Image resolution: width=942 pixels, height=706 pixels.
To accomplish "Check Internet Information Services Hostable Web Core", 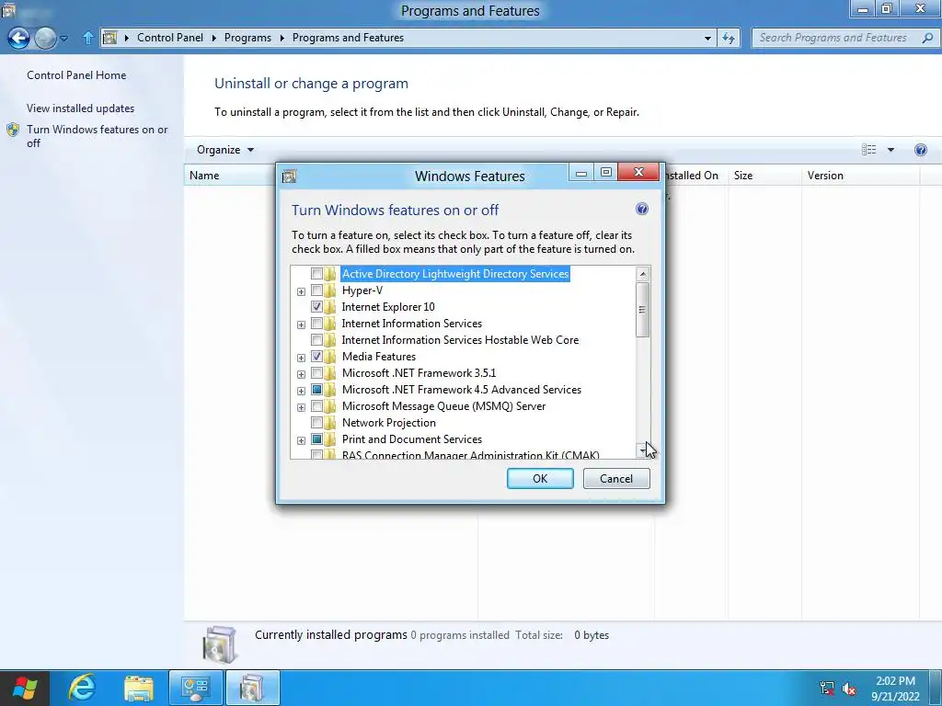I will [x=316, y=340].
